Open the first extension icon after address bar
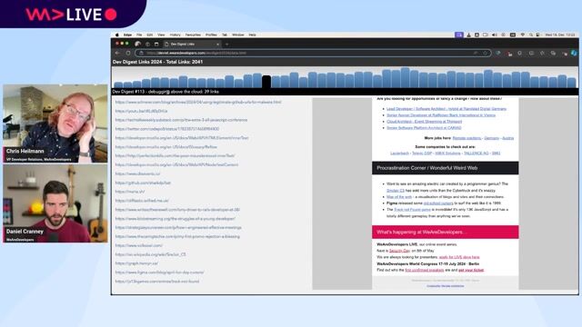Image resolution: width=582 pixels, height=327 pixels. pyautogui.click(x=498, y=54)
